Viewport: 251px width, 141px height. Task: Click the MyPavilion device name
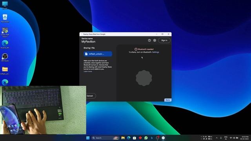pyautogui.click(x=88, y=42)
